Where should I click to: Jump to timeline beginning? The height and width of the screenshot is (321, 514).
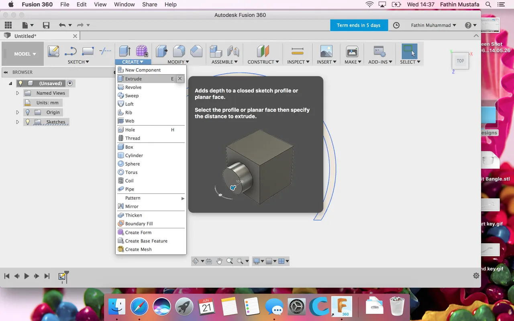click(x=7, y=276)
